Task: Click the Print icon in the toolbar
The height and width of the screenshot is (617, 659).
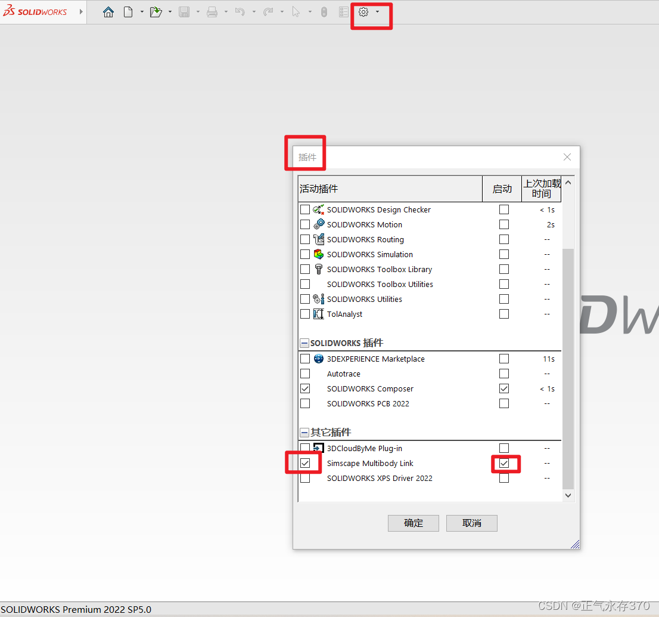Action: (213, 11)
